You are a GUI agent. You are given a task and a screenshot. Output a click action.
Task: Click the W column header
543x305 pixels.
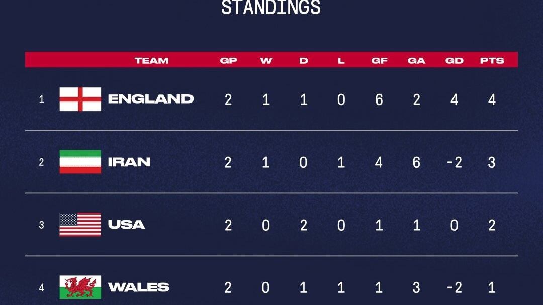point(266,61)
